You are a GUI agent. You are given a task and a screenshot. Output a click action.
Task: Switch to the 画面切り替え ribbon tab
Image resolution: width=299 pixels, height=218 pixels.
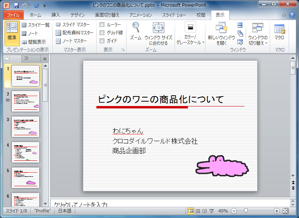pos(107,15)
